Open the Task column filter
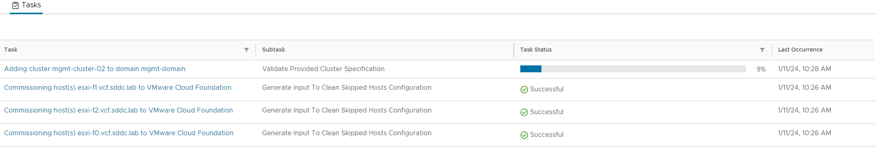 coord(246,50)
